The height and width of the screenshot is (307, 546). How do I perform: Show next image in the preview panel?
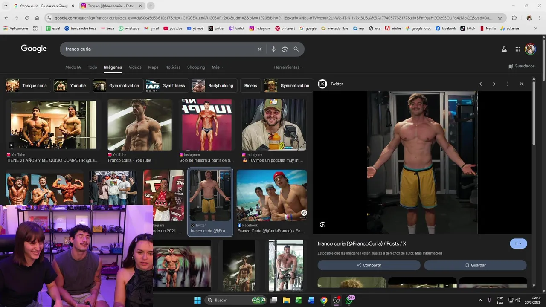pyautogui.click(x=494, y=84)
